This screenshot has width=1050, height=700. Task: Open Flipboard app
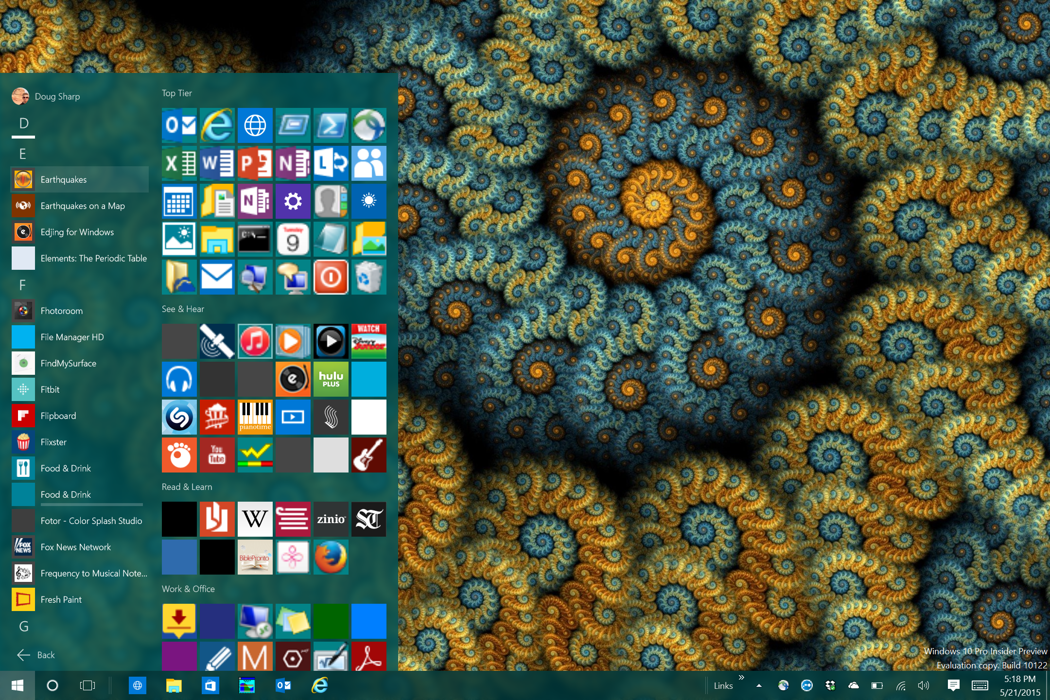tap(80, 416)
